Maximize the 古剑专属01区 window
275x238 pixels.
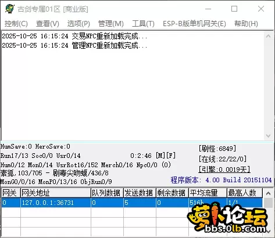[234, 9]
